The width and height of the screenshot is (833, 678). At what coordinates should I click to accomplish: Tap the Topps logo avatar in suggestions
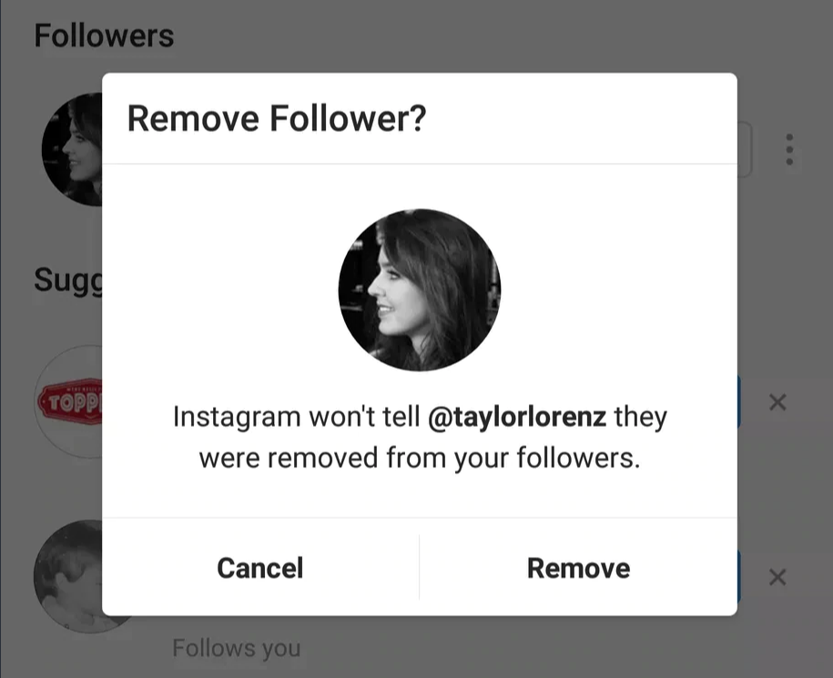(69, 400)
